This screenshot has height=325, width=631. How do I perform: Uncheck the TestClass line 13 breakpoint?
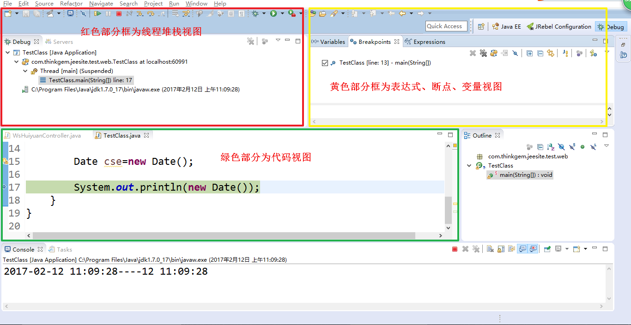coord(325,62)
